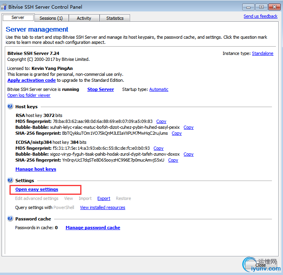Screen dimensions: 283x275
Task: Click the Password cache help question mark icon
Action: coord(10,218)
